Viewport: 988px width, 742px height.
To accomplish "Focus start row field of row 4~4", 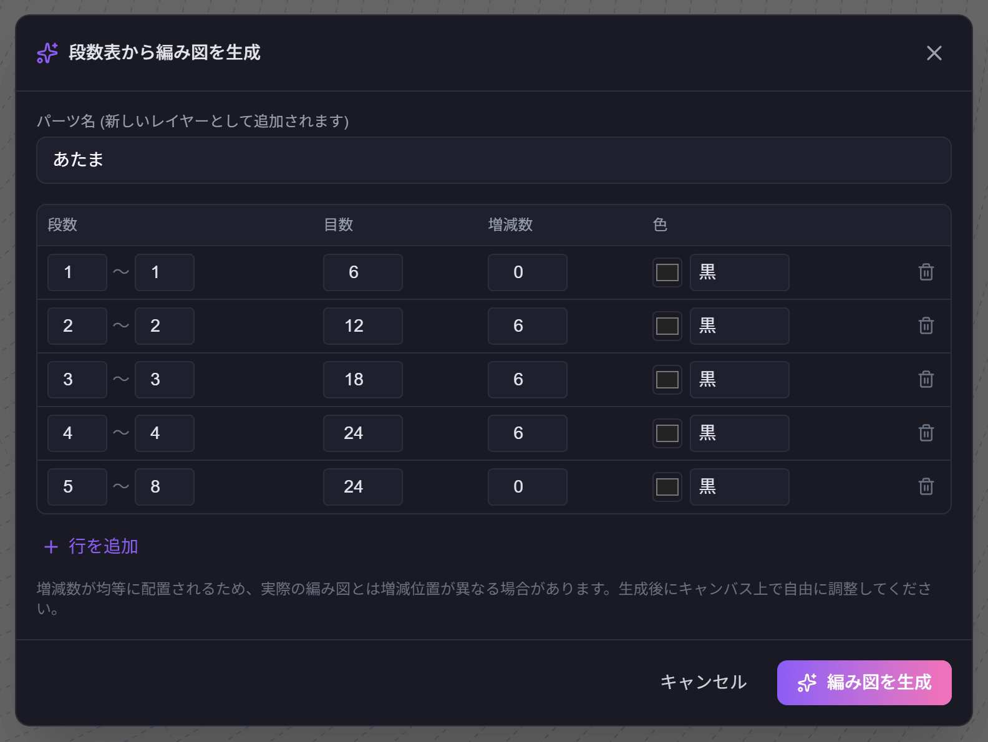I will (x=77, y=433).
